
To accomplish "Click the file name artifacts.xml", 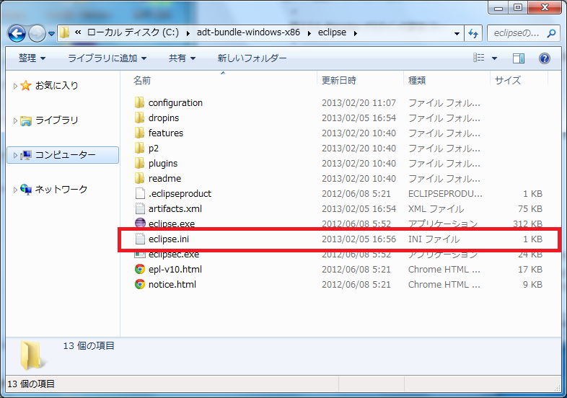I will point(175,209).
